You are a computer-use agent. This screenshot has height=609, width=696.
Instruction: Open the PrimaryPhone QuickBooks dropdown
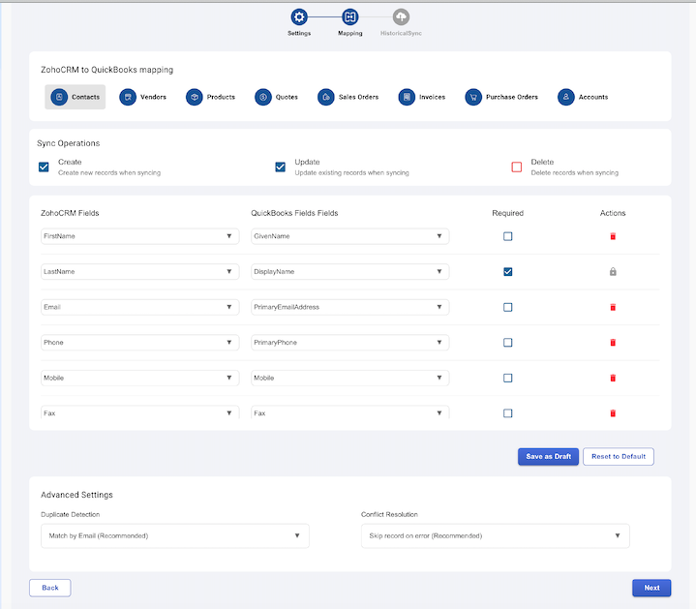pos(349,342)
